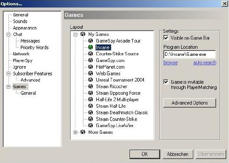
Task: Click the GameSpy LiveWire entry icon
Action: pos(91,125)
